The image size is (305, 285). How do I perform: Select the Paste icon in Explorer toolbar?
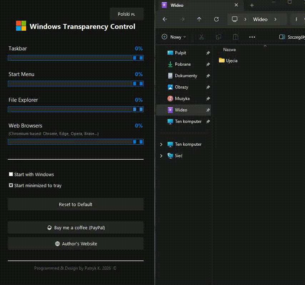point(235,37)
